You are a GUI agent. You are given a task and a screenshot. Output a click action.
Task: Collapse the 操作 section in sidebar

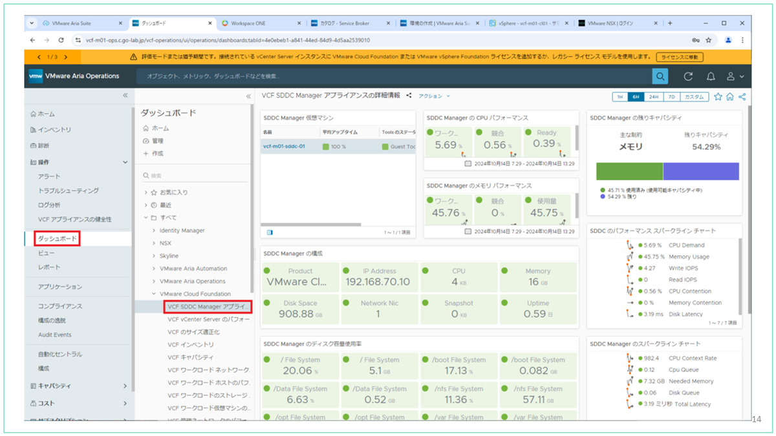(x=125, y=162)
